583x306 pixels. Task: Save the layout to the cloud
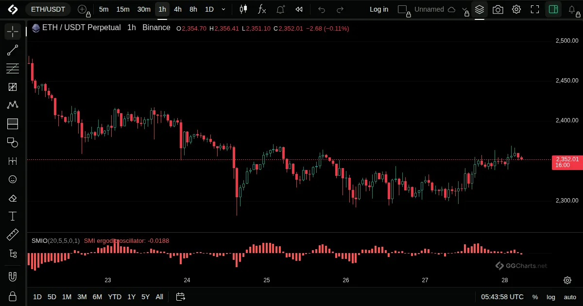point(452,9)
